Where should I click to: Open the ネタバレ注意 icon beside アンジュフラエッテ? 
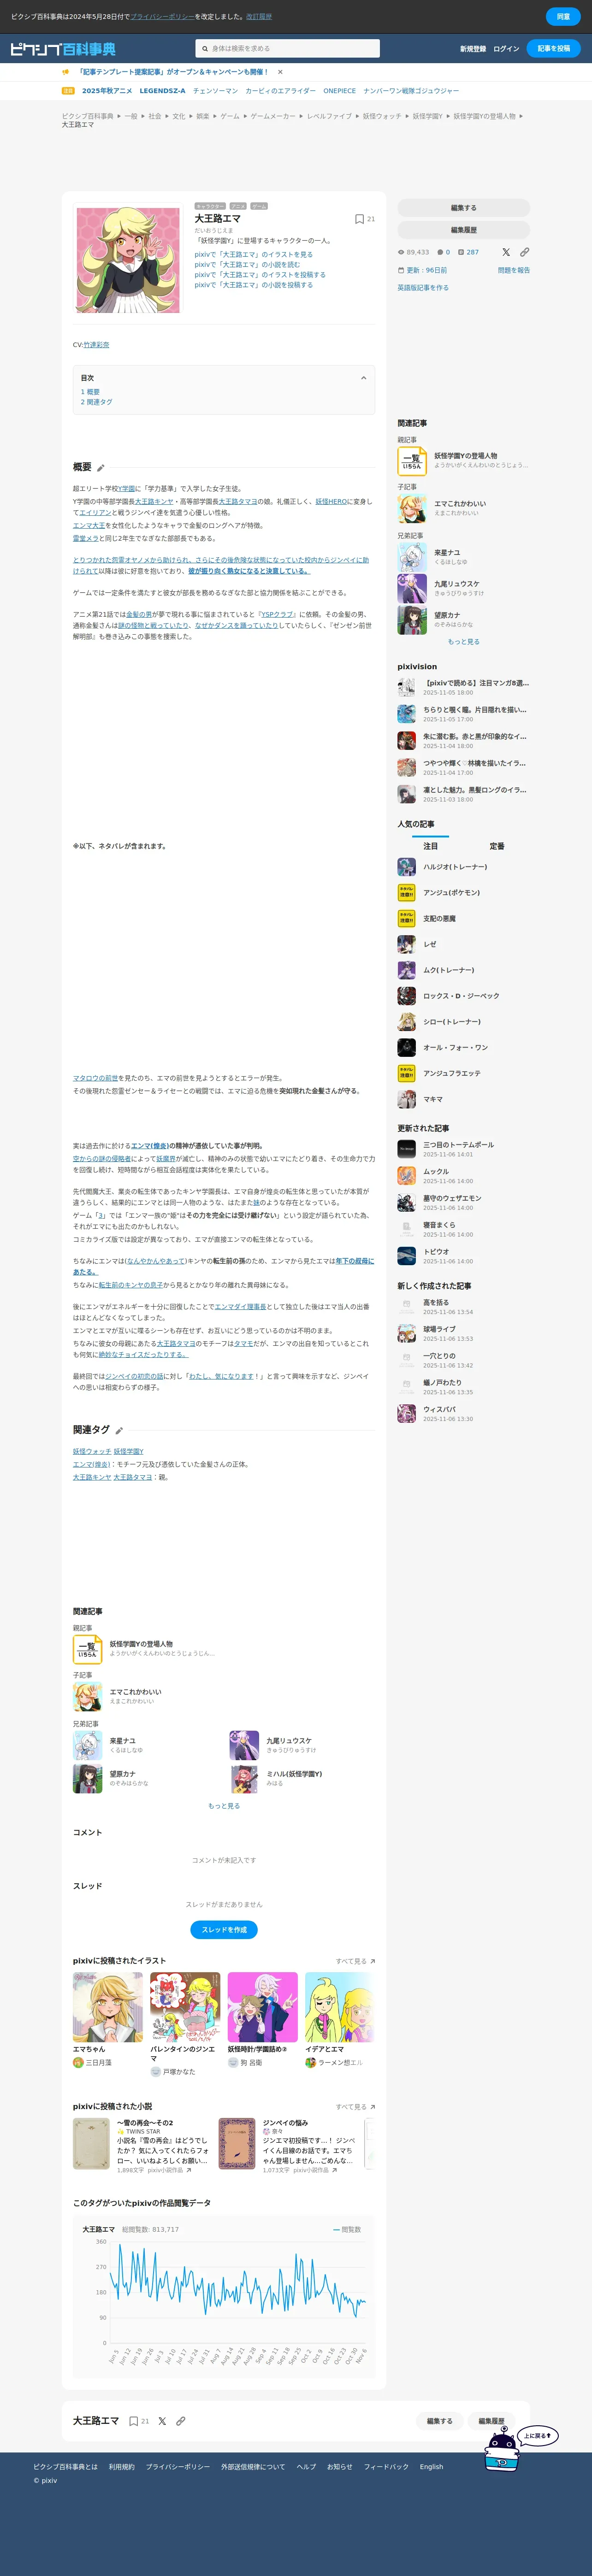tap(406, 1073)
